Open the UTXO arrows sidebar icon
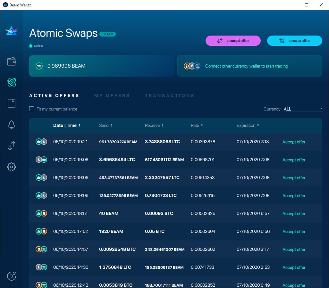This screenshot has height=288, width=329. click(x=12, y=146)
